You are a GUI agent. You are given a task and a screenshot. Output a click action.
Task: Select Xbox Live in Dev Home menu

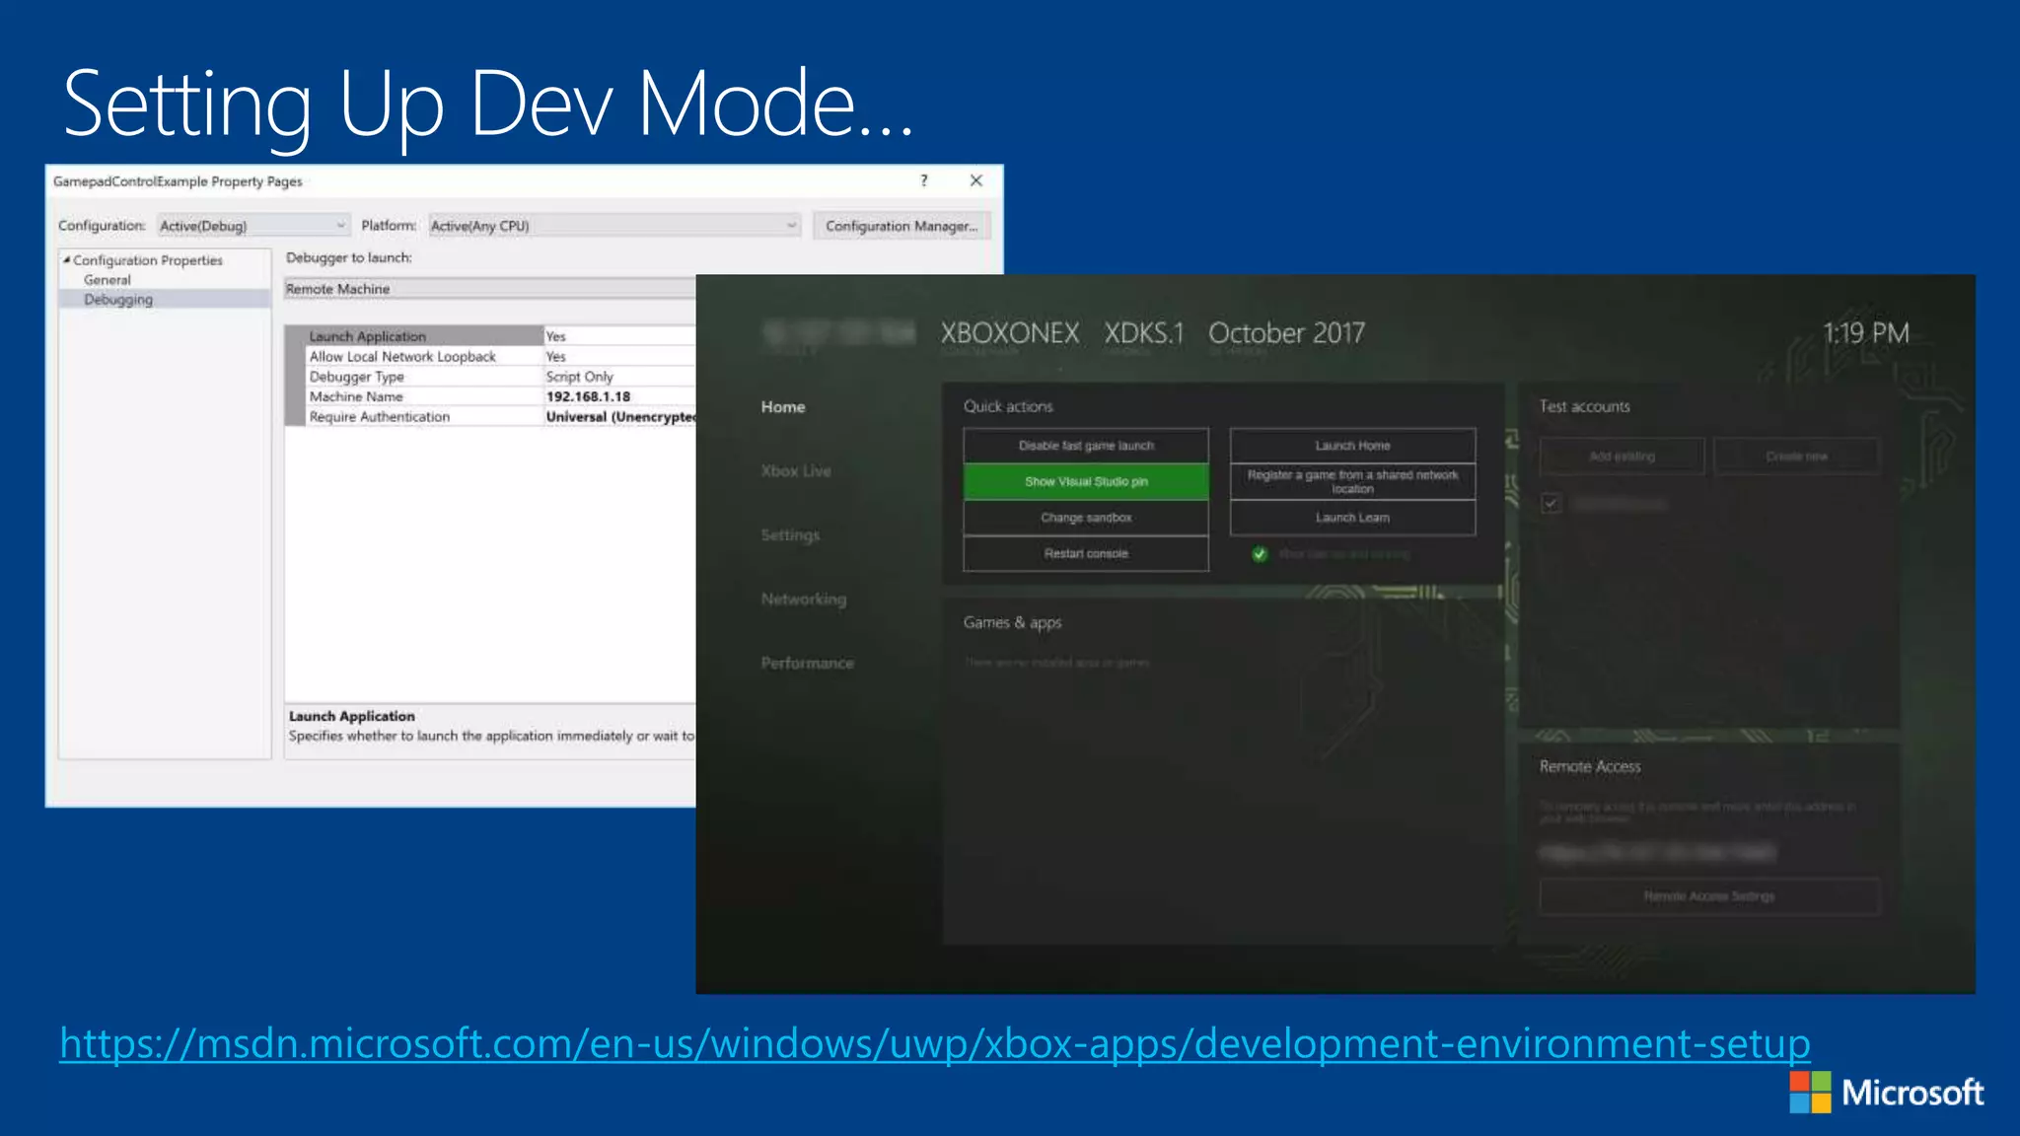coord(796,471)
